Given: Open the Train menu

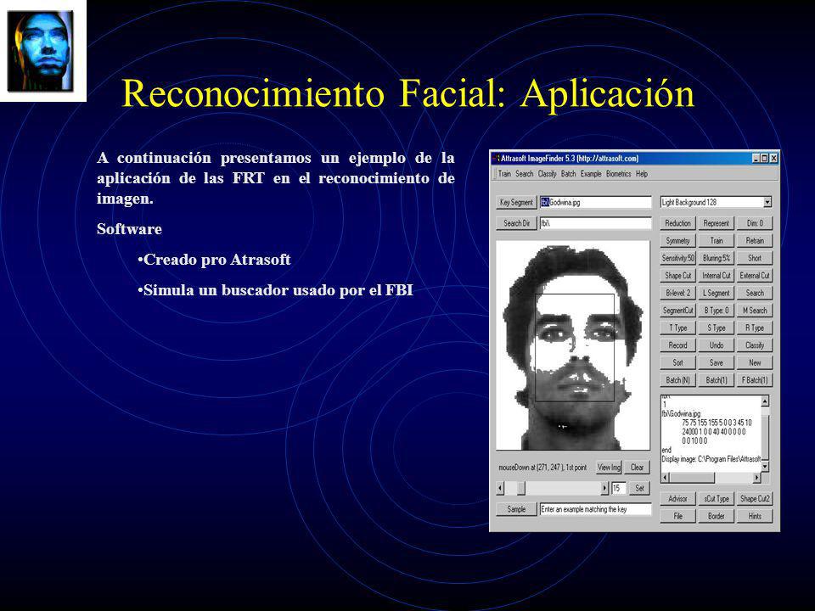Looking at the screenshot, I should point(504,174).
